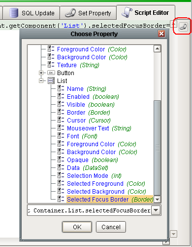The height and width of the screenshot is (247, 192).
Task: Click the property link chain icon button
Action: [183, 27]
